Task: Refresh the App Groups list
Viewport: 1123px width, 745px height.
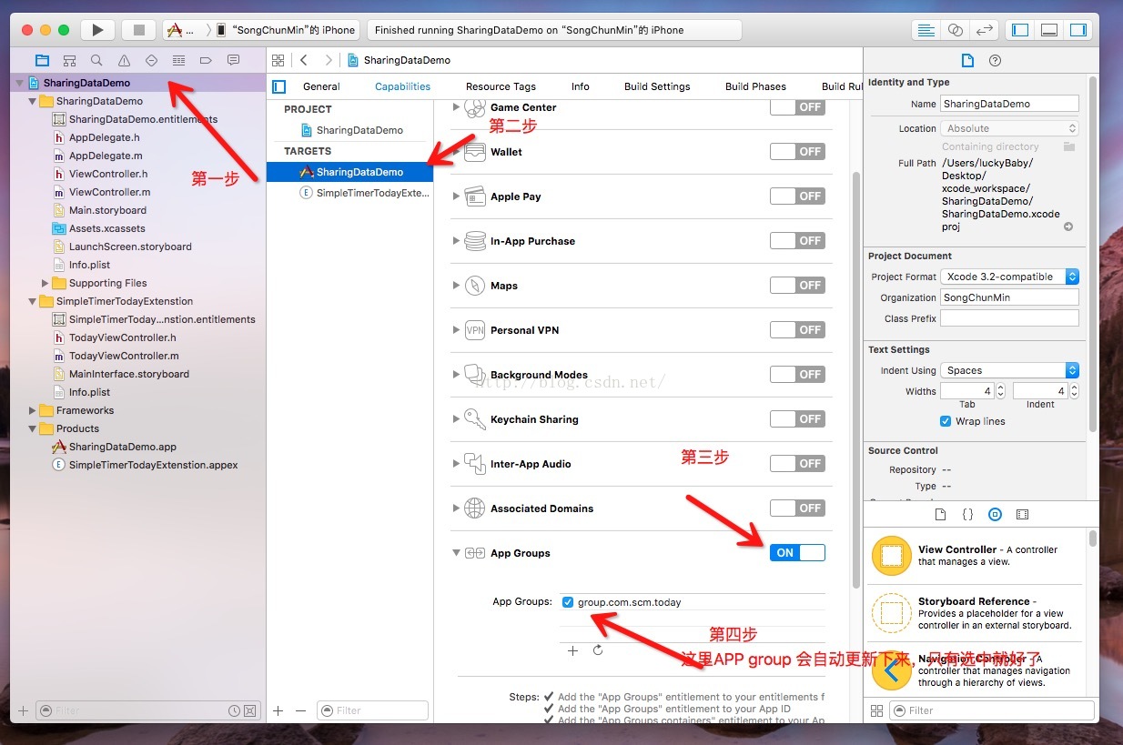Action: pos(598,650)
